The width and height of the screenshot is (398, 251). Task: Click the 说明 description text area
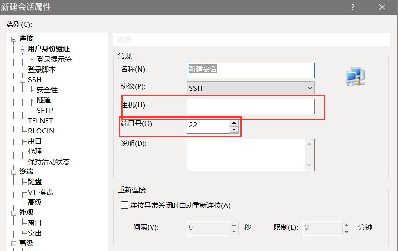[251, 155]
